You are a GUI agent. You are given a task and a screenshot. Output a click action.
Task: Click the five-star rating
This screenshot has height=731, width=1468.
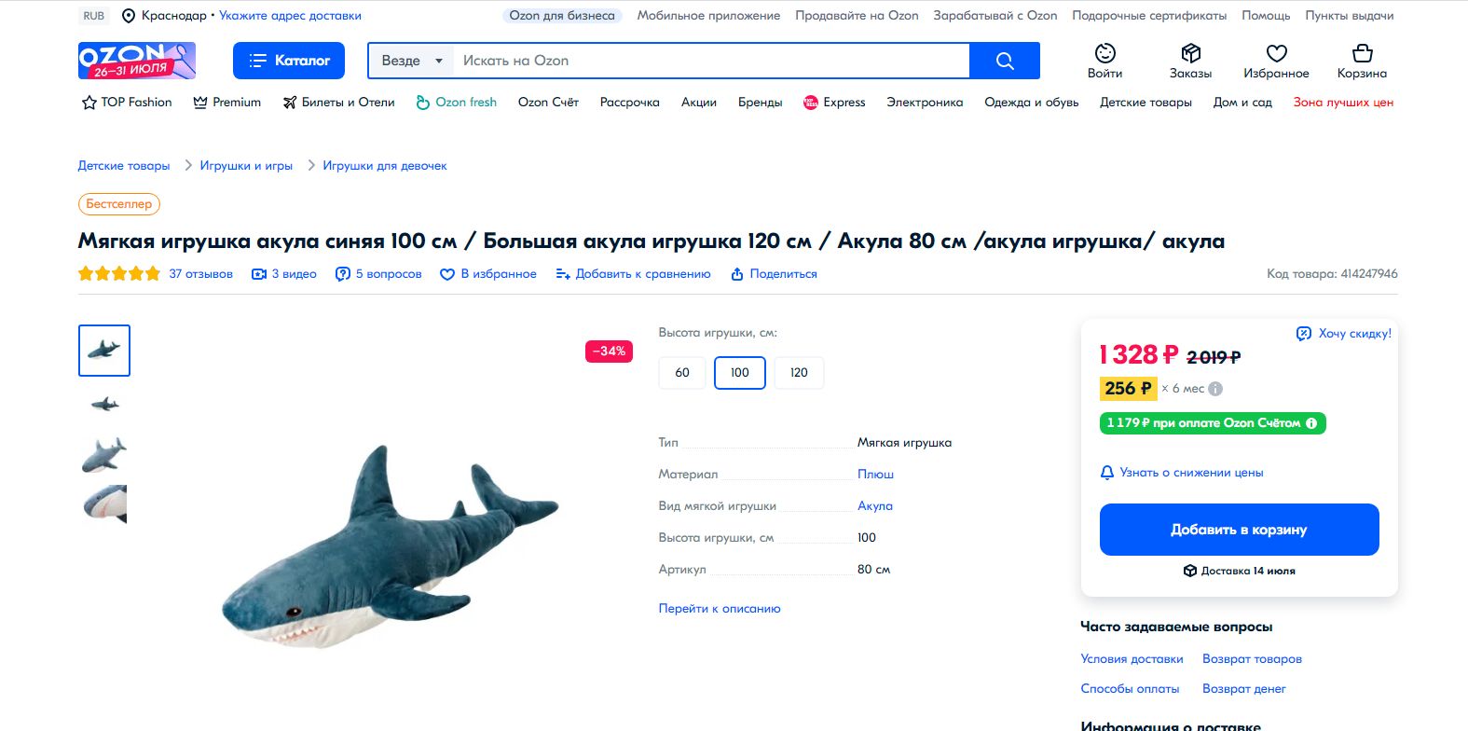pyautogui.click(x=119, y=274)
